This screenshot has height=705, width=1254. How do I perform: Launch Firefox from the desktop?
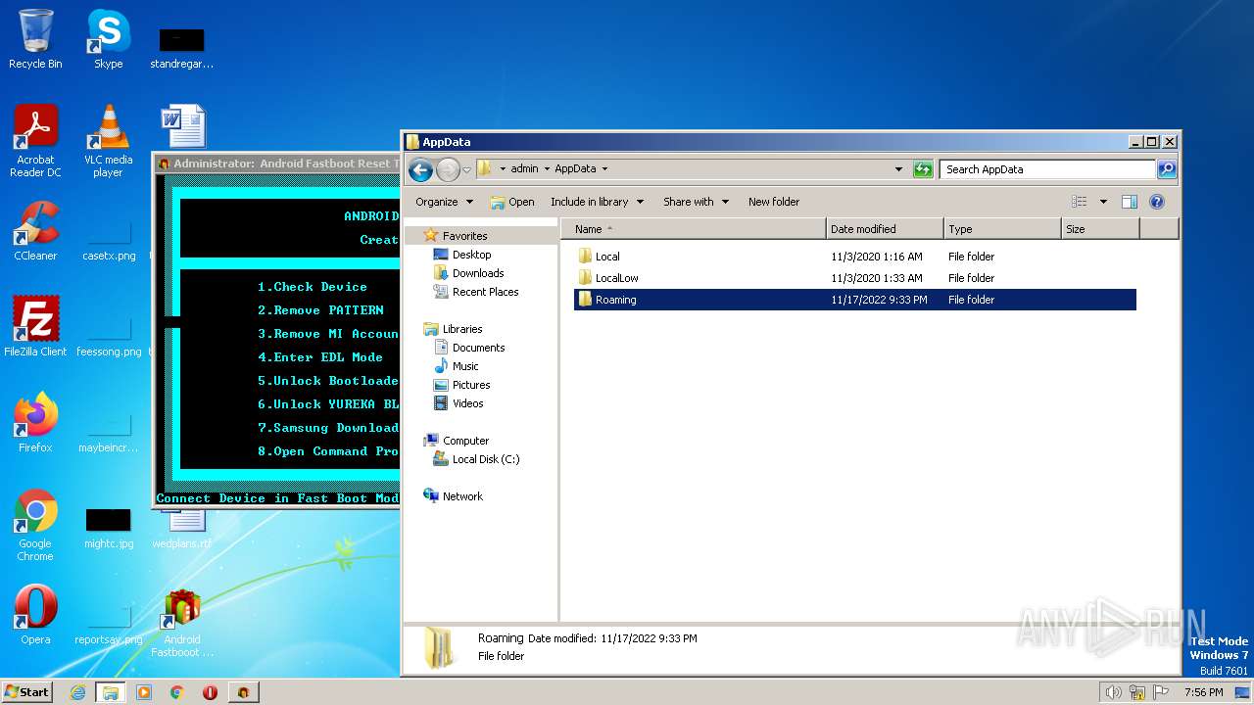[35, 423]
